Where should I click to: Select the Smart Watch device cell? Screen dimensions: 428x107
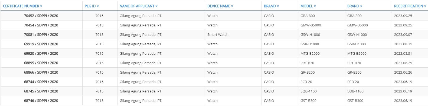(x=218, y=34)
